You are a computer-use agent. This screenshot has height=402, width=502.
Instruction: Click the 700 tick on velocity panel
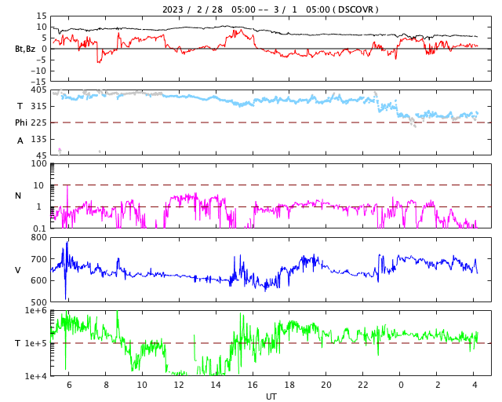pyautogui.click(x=38, y=259)
